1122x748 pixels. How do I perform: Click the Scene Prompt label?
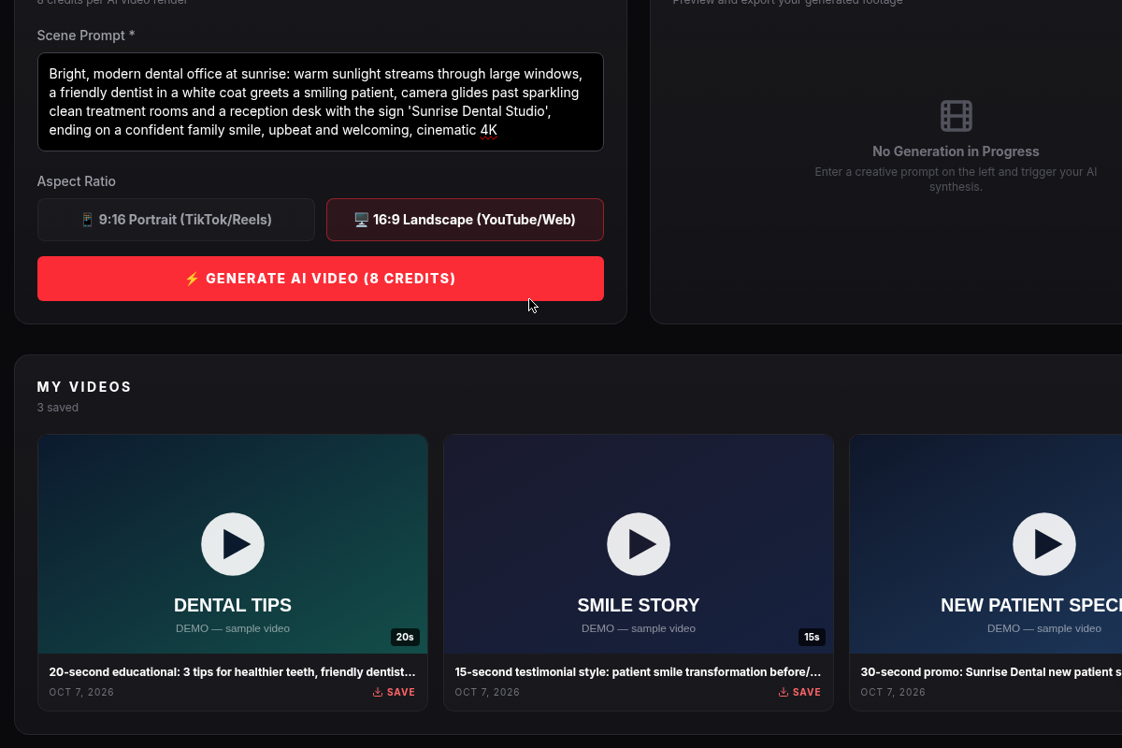click(86, 36)
